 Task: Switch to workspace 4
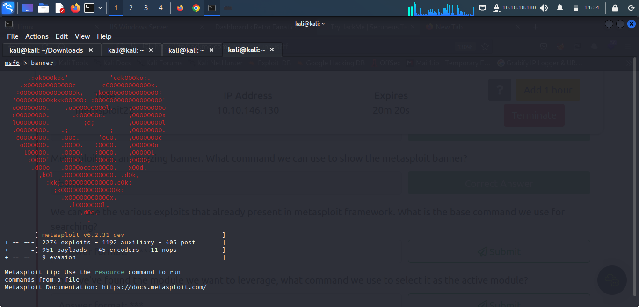(161, 8)
